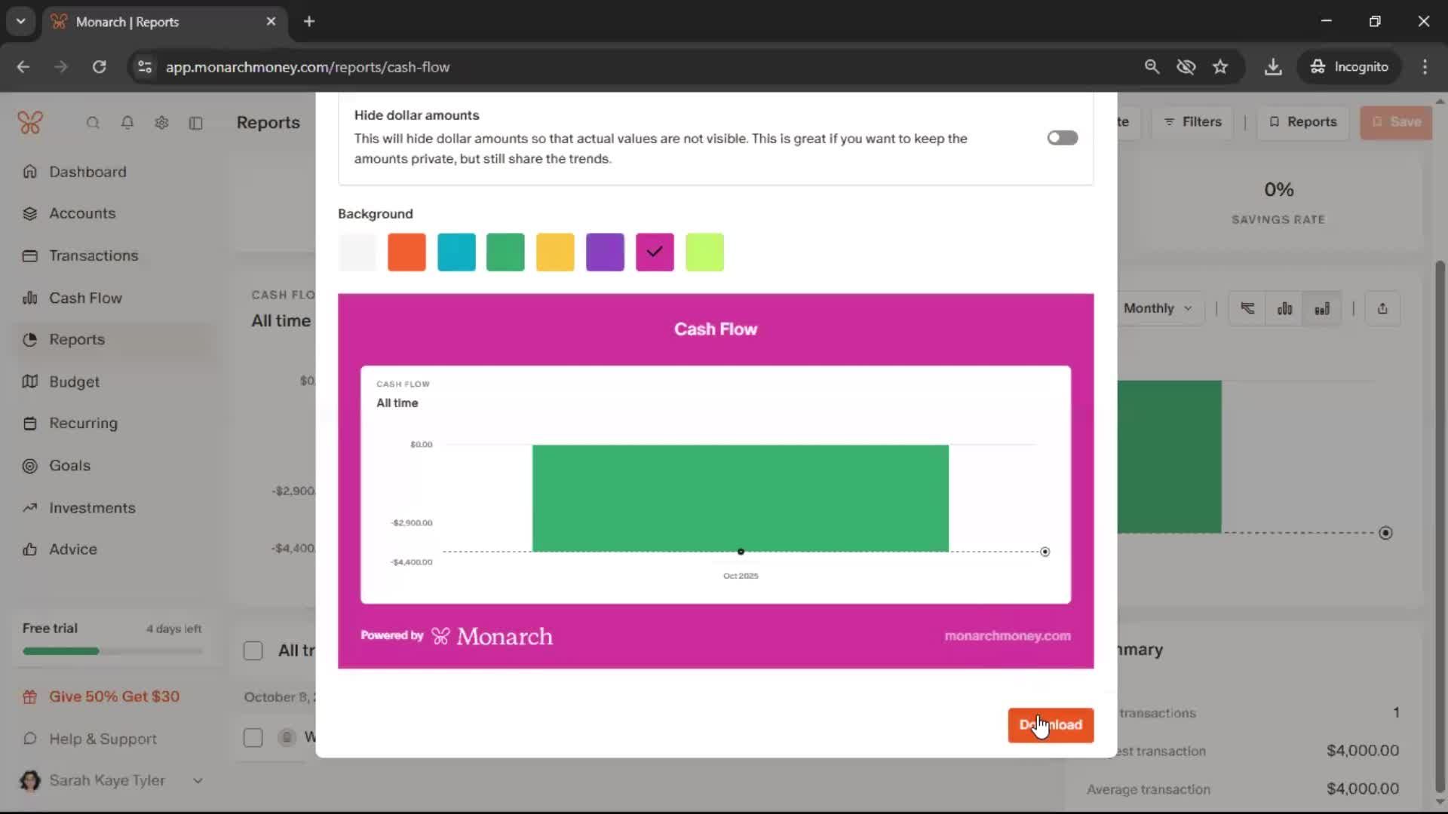Expand the Sarah Kaye Tyler account menu
Screen dimensions: 1448x814
pyautogui.click(x=198, y=781)
